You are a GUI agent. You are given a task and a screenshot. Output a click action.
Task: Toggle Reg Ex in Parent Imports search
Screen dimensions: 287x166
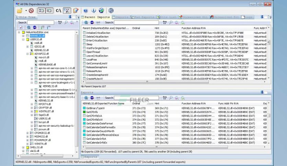pos(164,23)
